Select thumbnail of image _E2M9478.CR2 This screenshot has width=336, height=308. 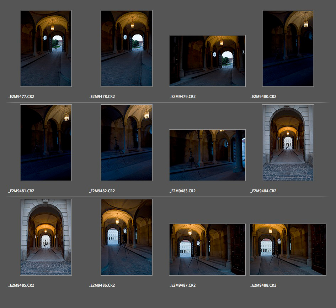point(127,48)
